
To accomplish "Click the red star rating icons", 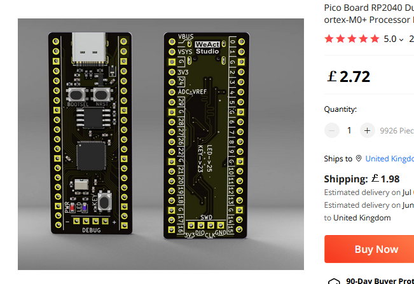I will coord(352,39).
